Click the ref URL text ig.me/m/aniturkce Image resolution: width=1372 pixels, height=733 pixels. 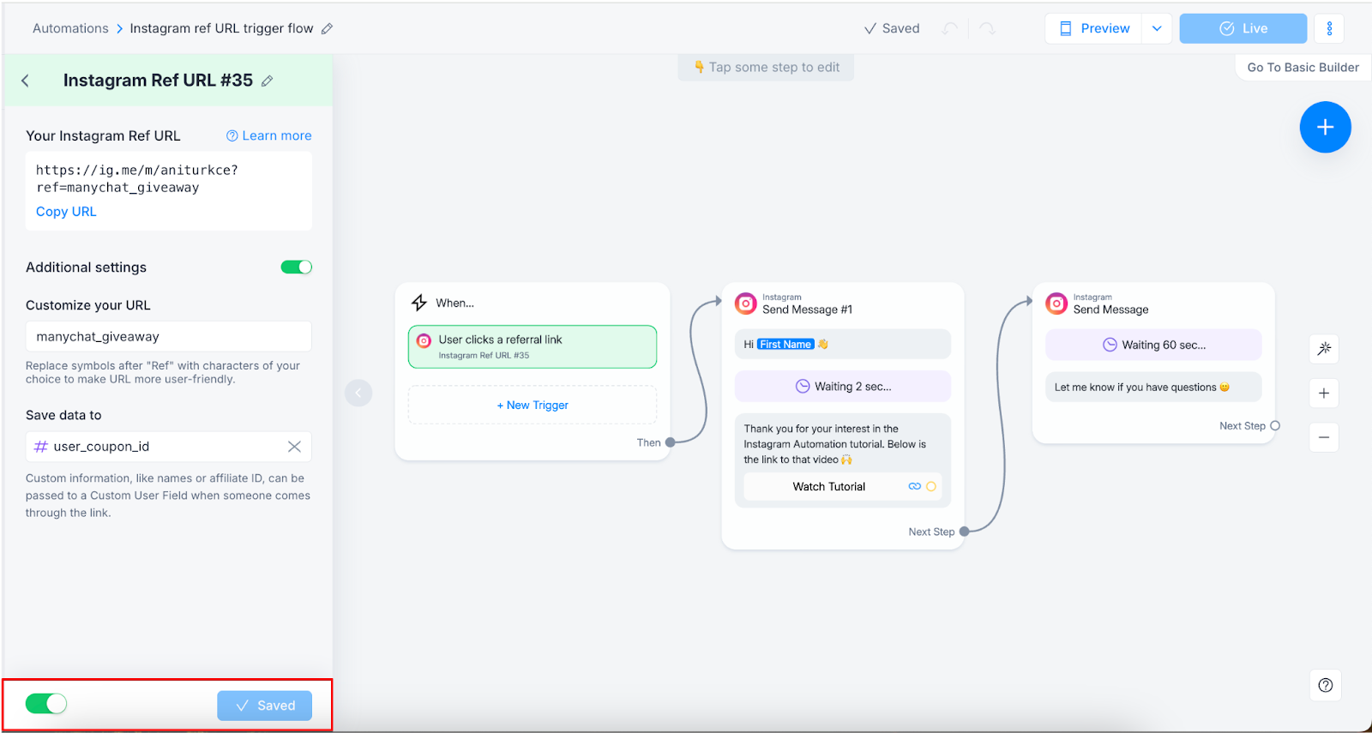pyautogui.click(x=137, y=178)
